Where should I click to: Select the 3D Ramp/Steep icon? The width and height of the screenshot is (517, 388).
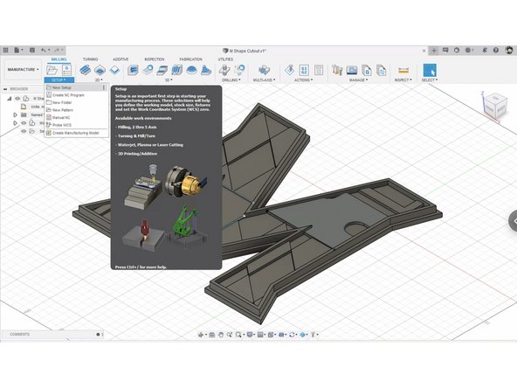pos(206,70)
